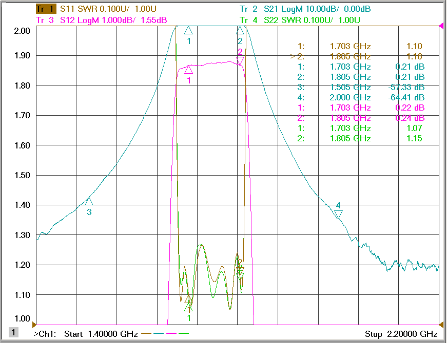
Task: Click the Stop 2.20000 GHz frequency field
Action: pos(401,334)
